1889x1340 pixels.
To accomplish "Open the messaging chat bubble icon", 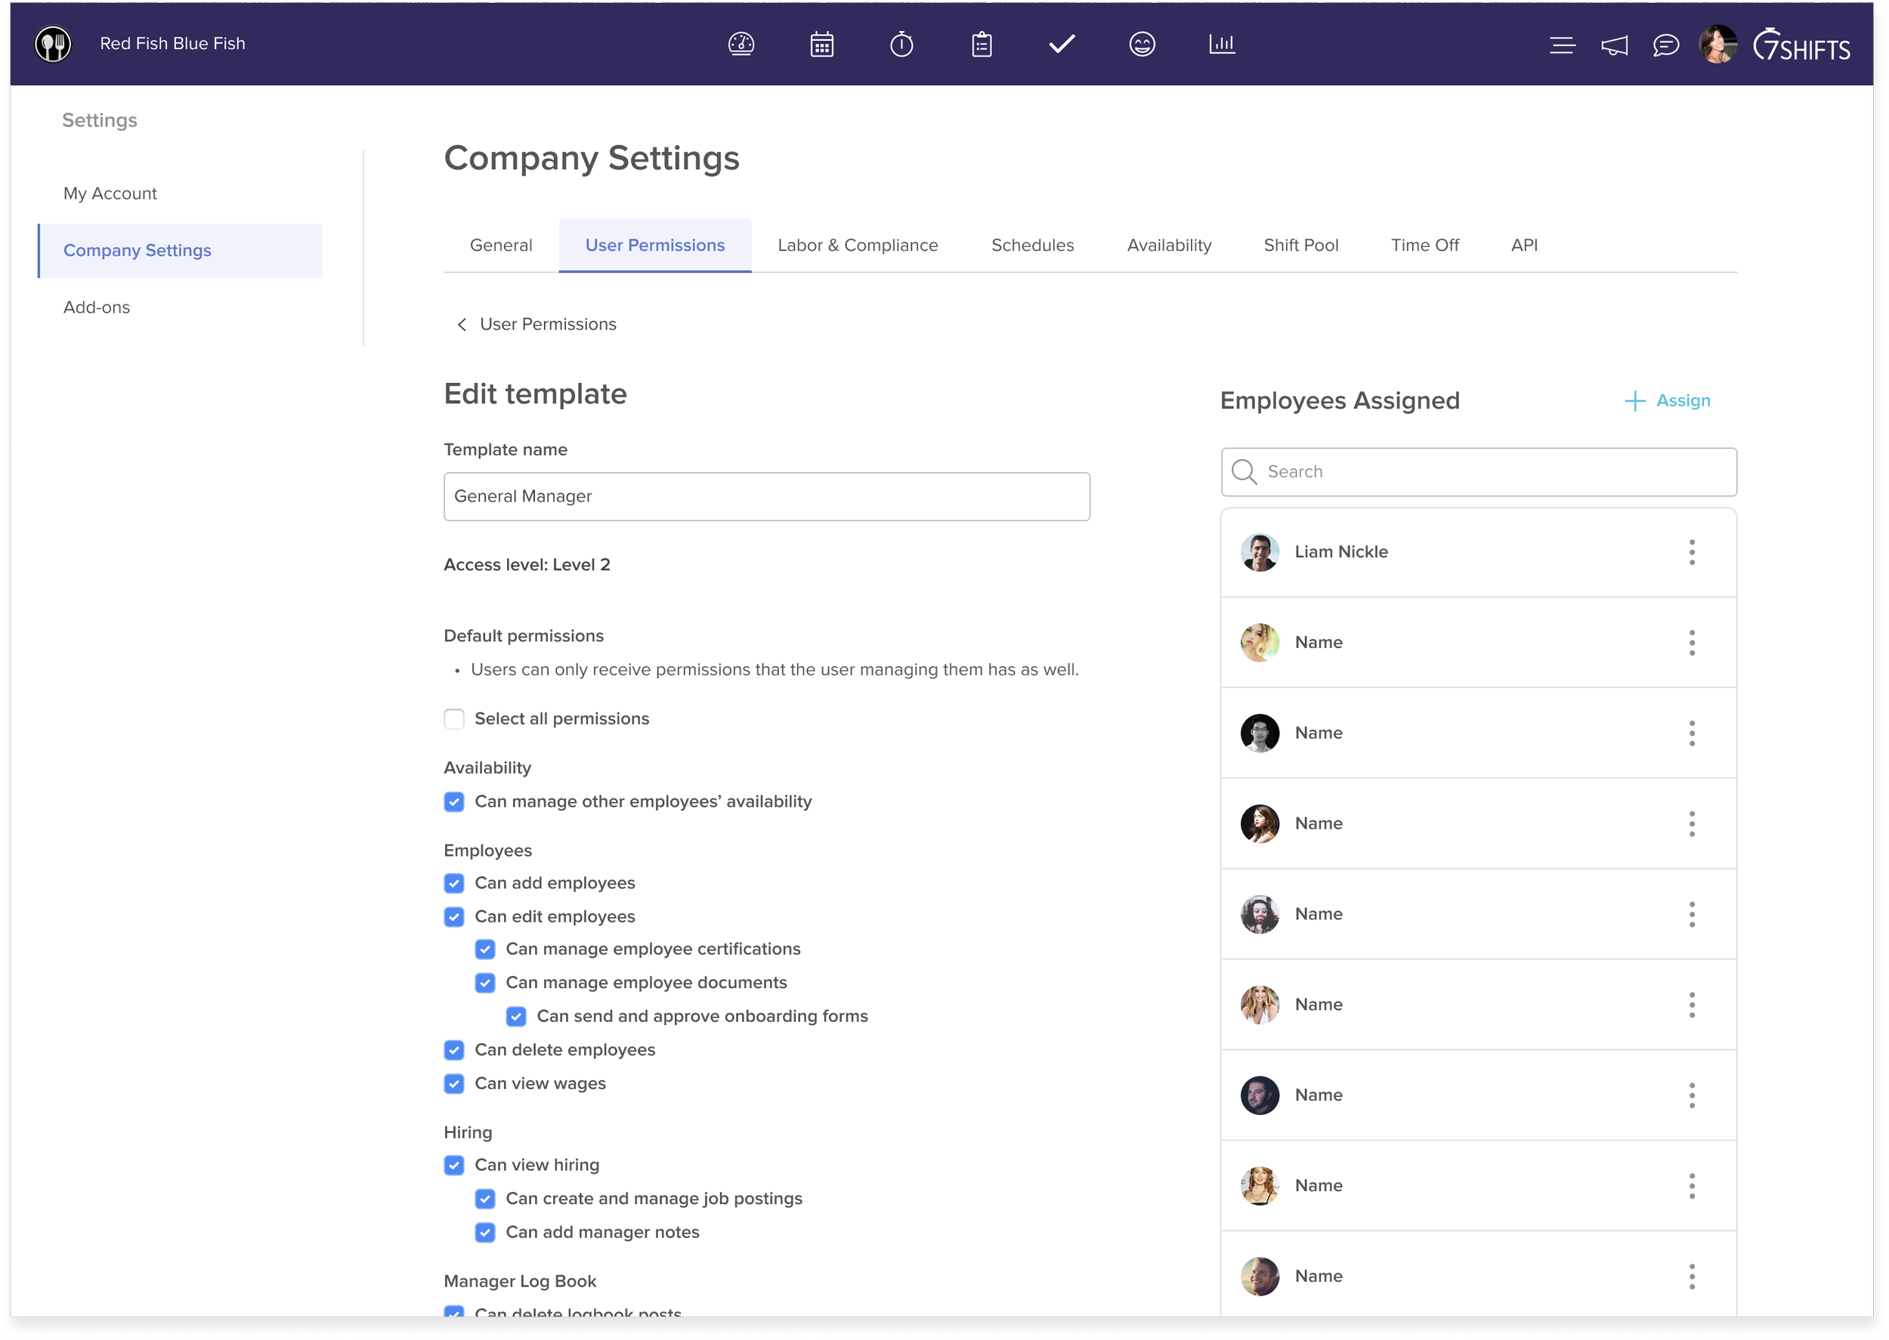I will 1665,45.
